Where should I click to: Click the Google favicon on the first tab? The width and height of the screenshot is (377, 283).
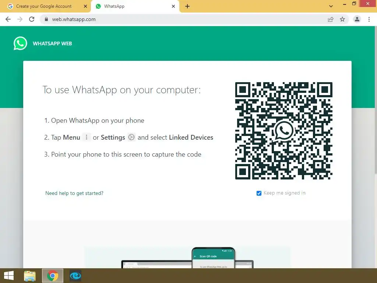point(10,6)
